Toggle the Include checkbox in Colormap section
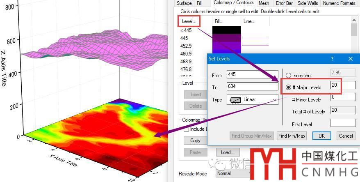This screenshot has width=360, height=182. point(187,129)
